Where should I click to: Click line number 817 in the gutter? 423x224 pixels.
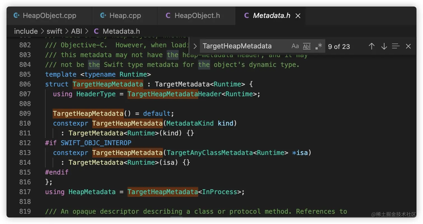25,192
